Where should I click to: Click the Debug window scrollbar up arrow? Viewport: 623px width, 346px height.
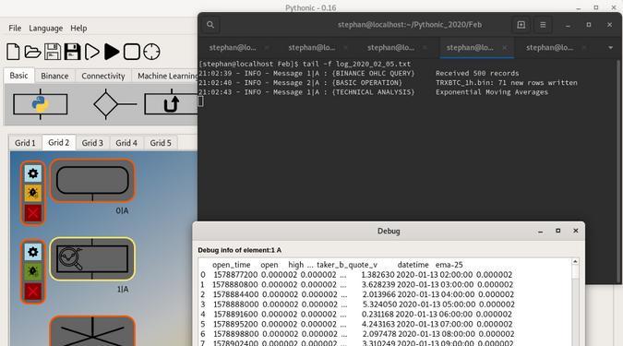tap(575, 262)
